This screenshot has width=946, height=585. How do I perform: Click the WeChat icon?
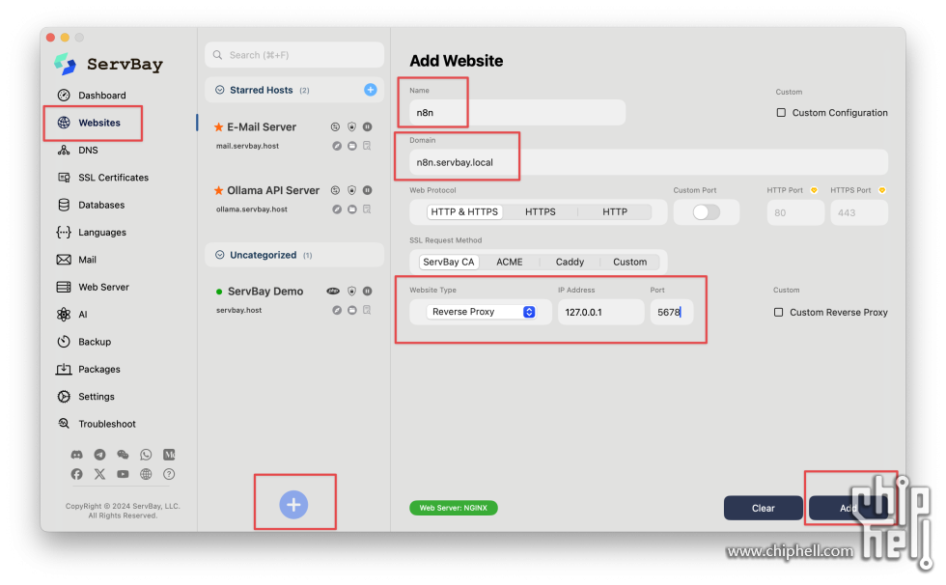tap(123, 455)
